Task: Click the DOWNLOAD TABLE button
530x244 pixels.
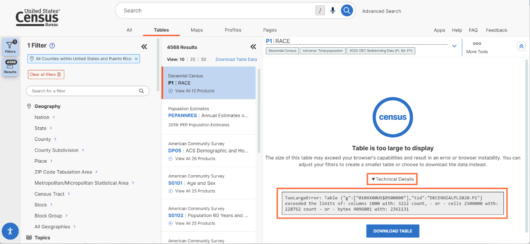Action: [393, 231]
